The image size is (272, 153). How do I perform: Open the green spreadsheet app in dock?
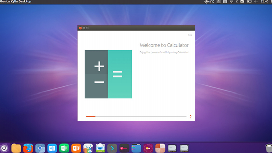(x=64, y=148)
